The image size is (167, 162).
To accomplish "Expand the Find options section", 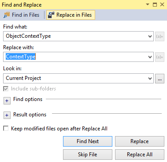I will tap(7, 101).
